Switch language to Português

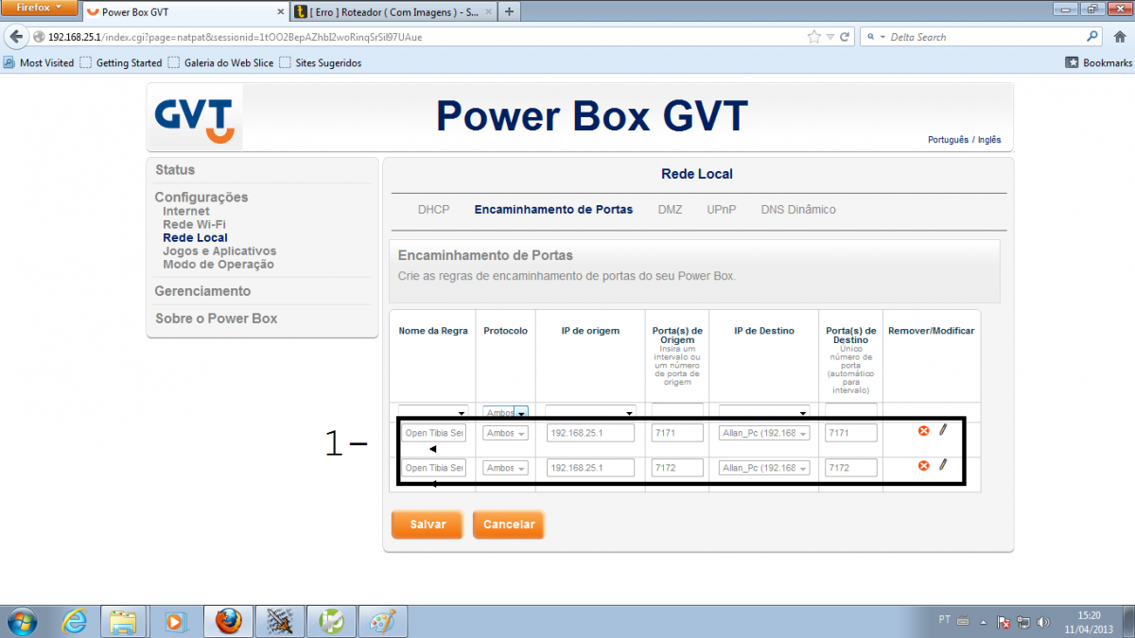coord(948,140)
